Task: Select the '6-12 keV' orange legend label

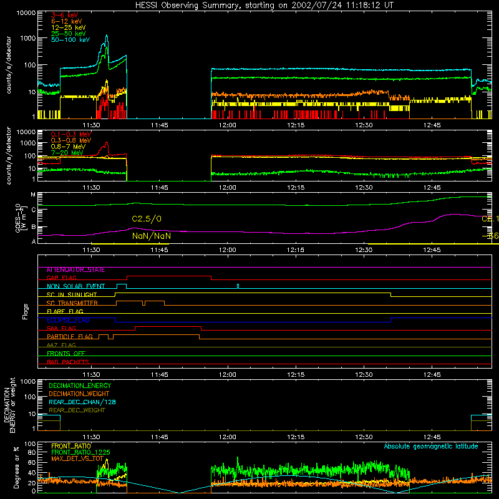Action: 66,21
